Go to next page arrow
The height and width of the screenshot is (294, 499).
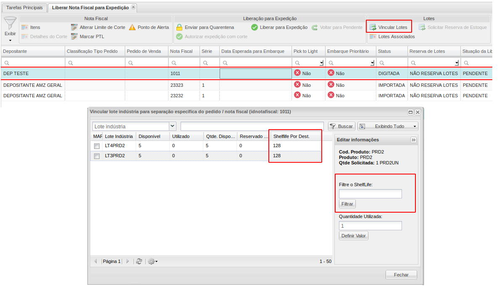[128, 261]
